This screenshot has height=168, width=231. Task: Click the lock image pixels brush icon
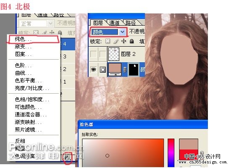click(x=116, y=41)
